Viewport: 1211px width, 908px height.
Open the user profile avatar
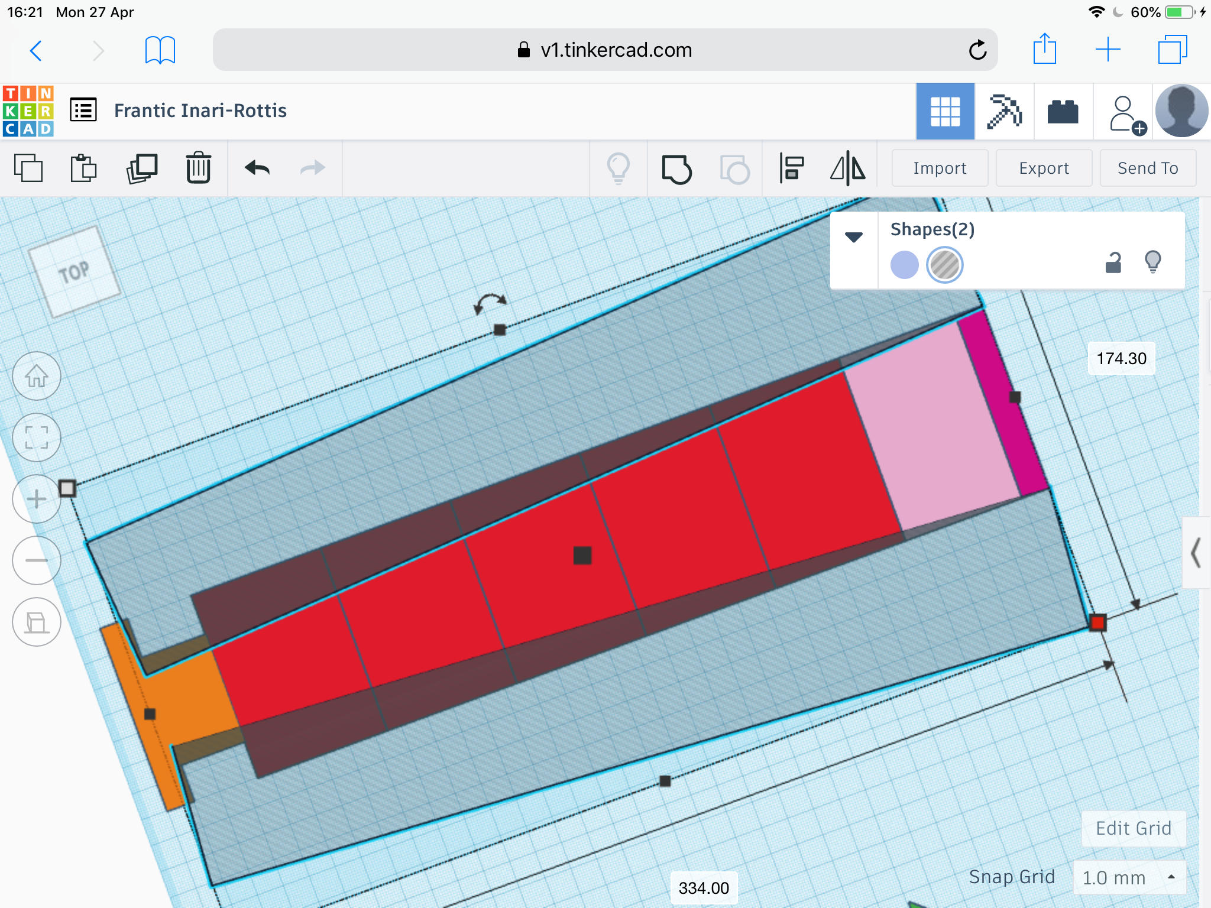click(1181, 111)
